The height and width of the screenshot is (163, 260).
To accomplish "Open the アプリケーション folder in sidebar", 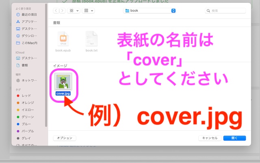I will 28,21.
